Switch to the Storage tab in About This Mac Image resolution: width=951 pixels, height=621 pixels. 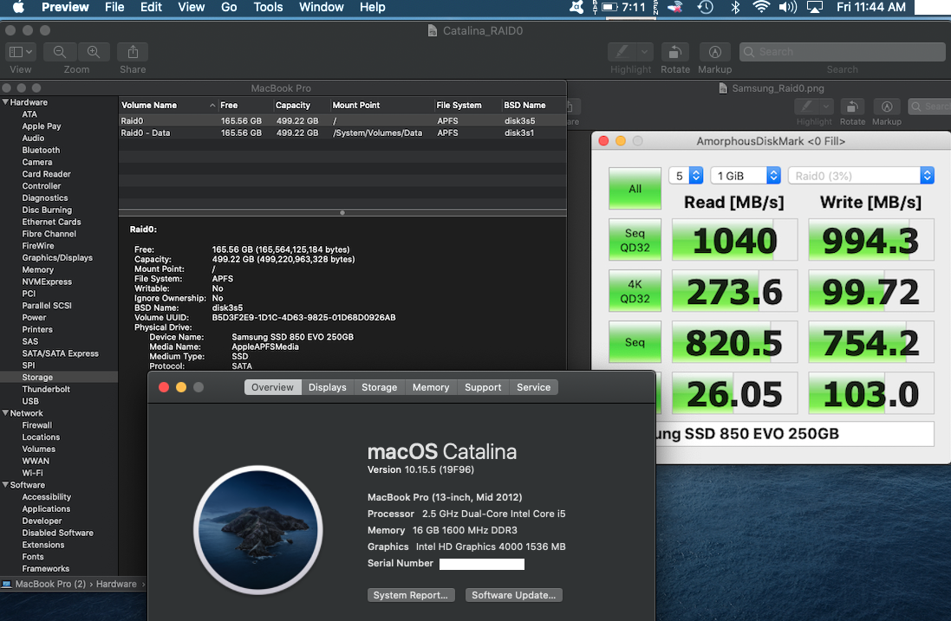tap(379, 388)
